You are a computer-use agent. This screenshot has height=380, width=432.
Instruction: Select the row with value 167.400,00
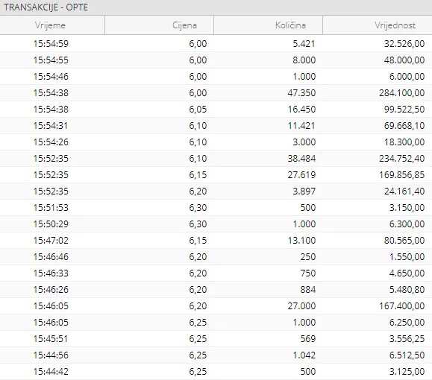[216, 305]
